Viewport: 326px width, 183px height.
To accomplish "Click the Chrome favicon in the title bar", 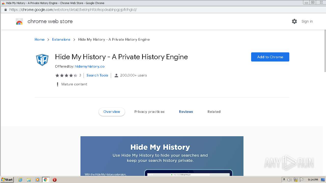I will coord(3,3).
